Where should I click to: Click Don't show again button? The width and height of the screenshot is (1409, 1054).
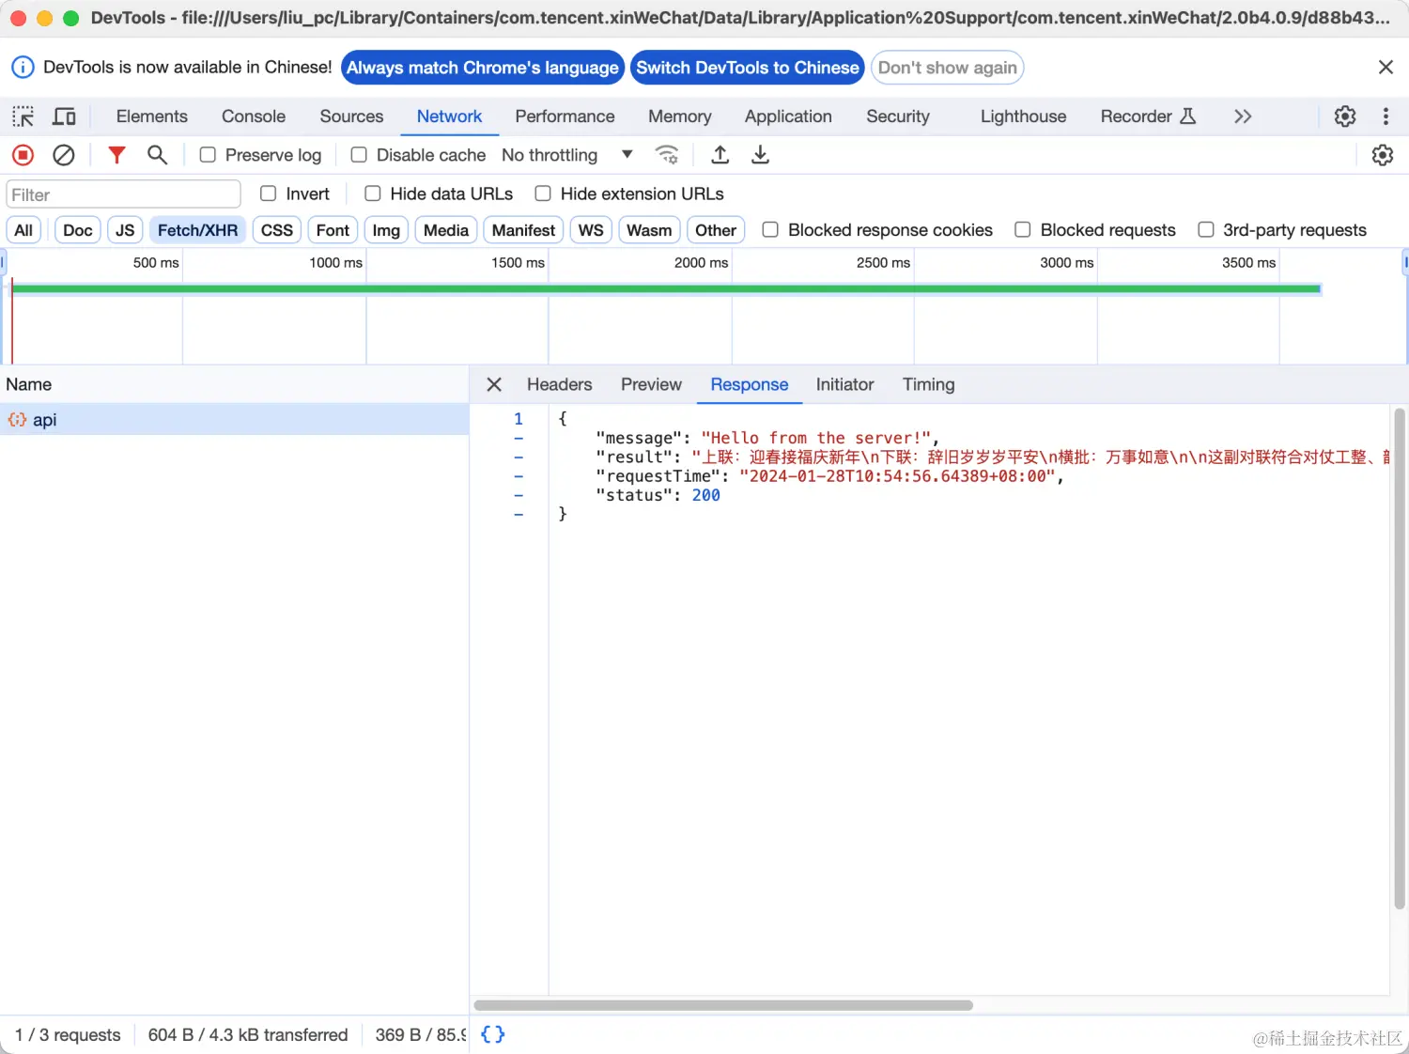point(948,68)
